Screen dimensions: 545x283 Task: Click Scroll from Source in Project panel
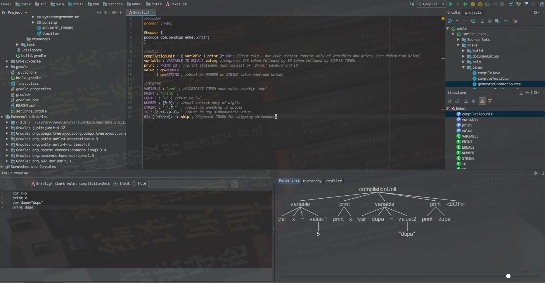pyautogui.click(x=99, y=13)
